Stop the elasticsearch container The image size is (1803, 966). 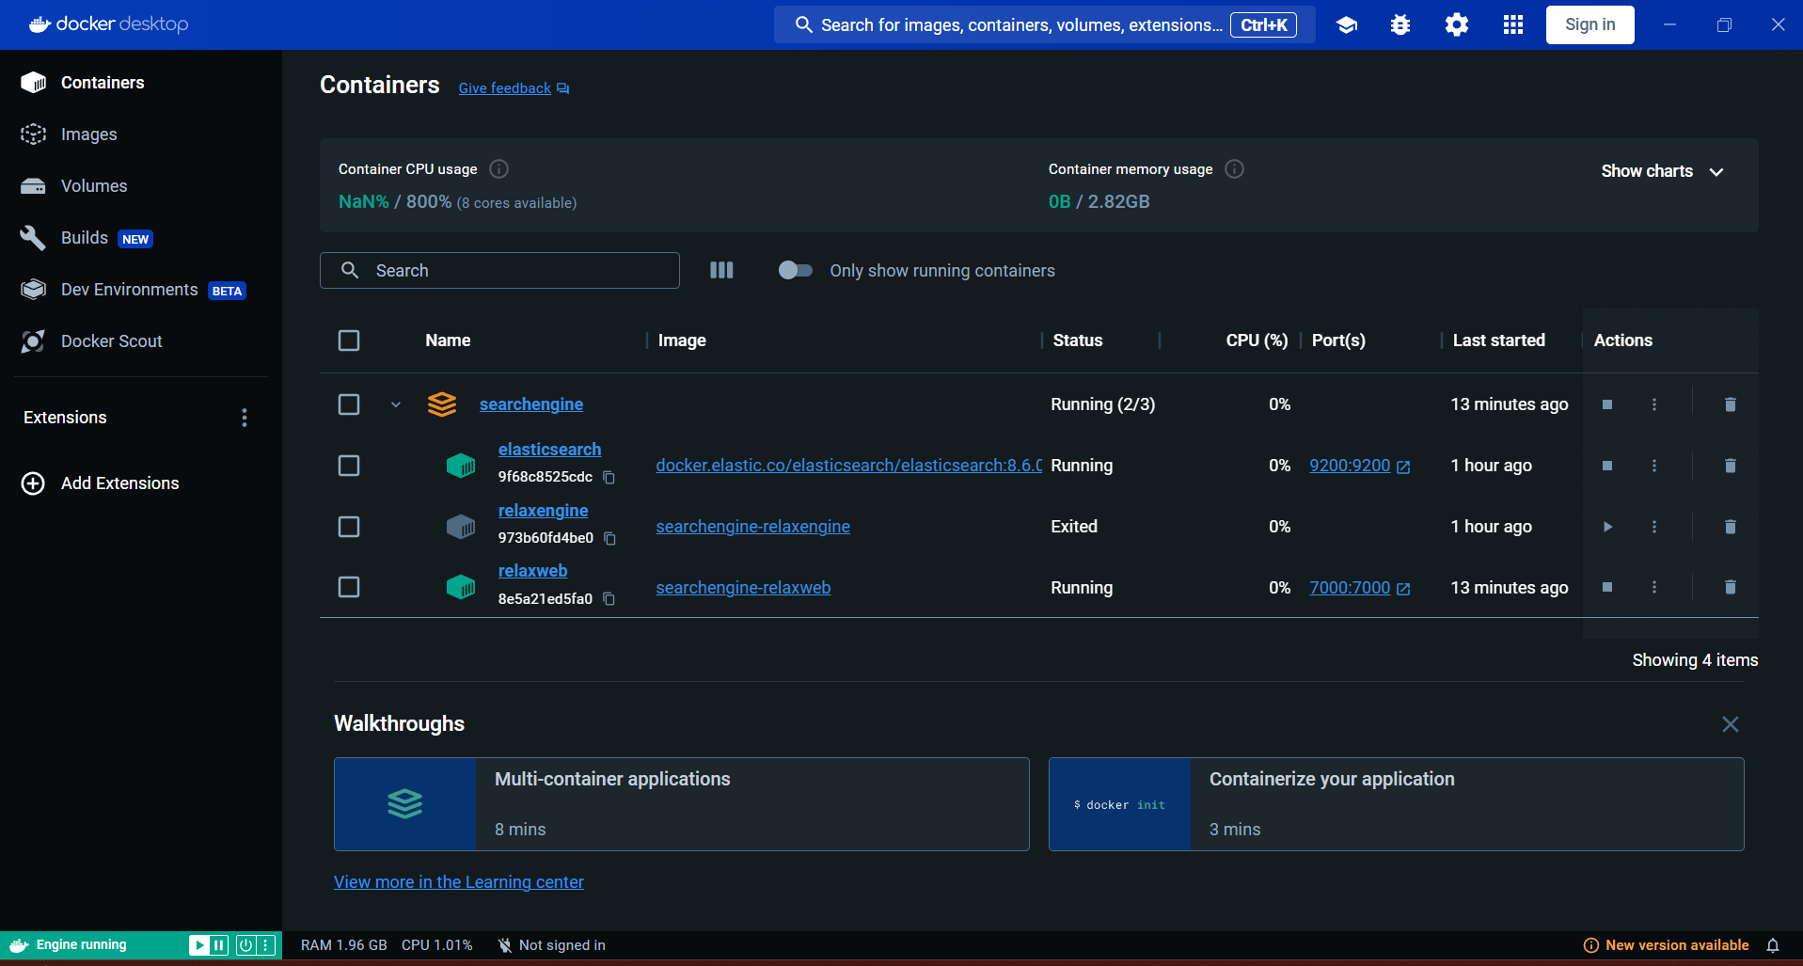pos(1607,466)
